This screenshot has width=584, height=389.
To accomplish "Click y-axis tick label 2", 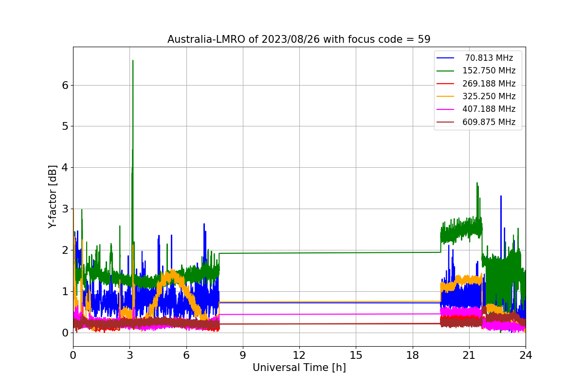I will pos(65,250).
